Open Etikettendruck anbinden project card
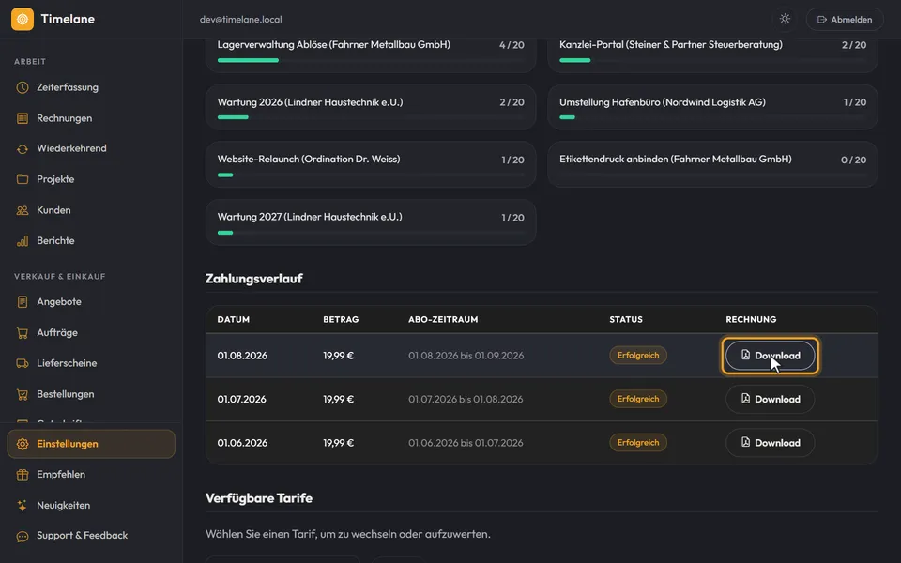Image resolution: width=901 pixels, height=563 pixels. [x=712, y=165]
